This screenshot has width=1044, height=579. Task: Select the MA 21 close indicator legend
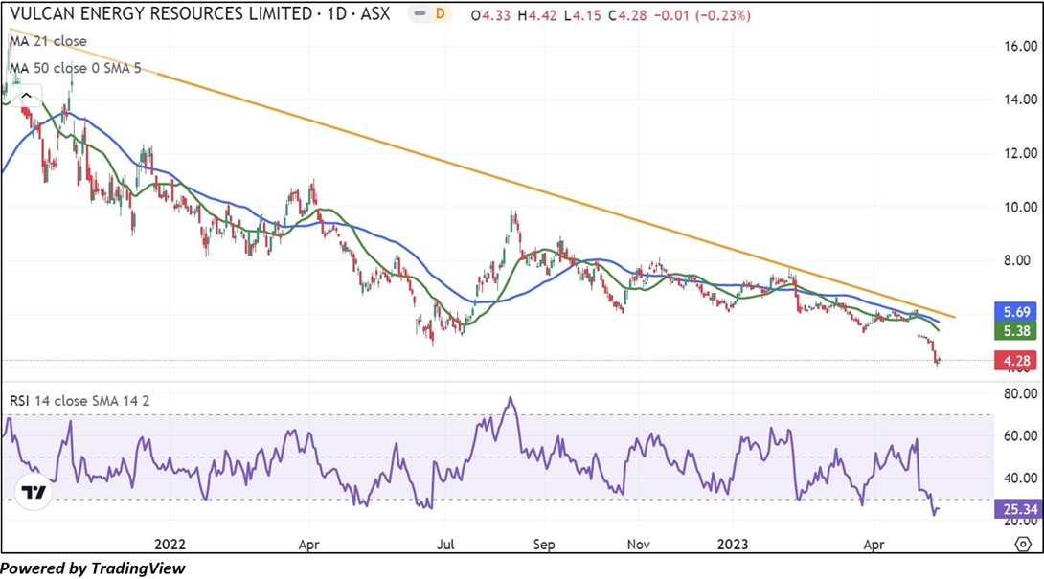48,41
